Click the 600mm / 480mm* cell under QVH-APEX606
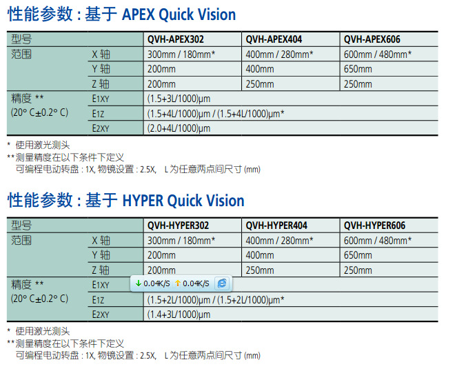The width and height of the screenshot is (457, 371). tap(377, 54)
